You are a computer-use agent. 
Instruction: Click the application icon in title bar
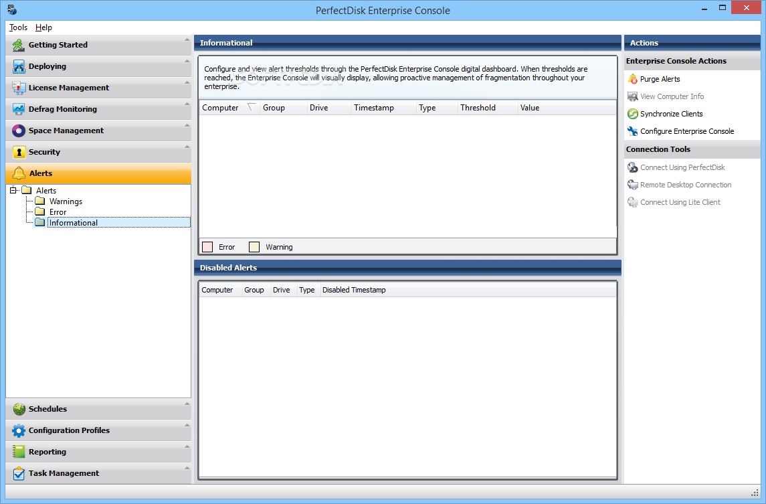[12, 10]
